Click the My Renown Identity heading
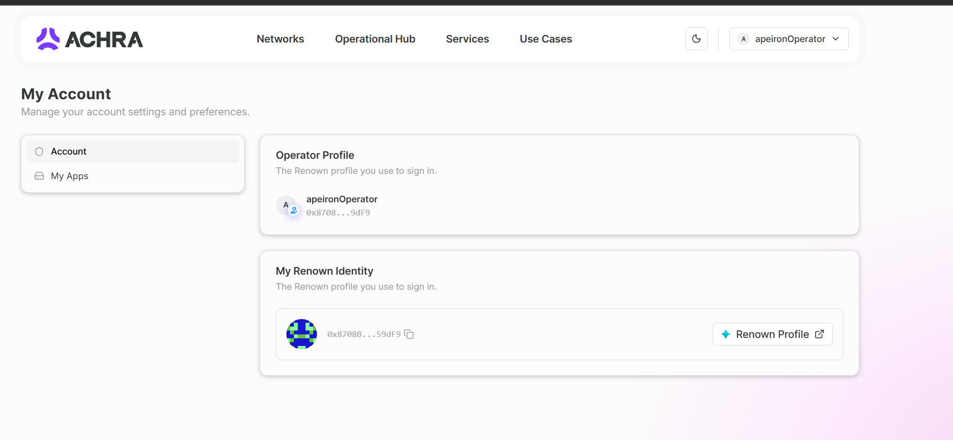Viewport: 953px width, 440px height. [324, 271]
